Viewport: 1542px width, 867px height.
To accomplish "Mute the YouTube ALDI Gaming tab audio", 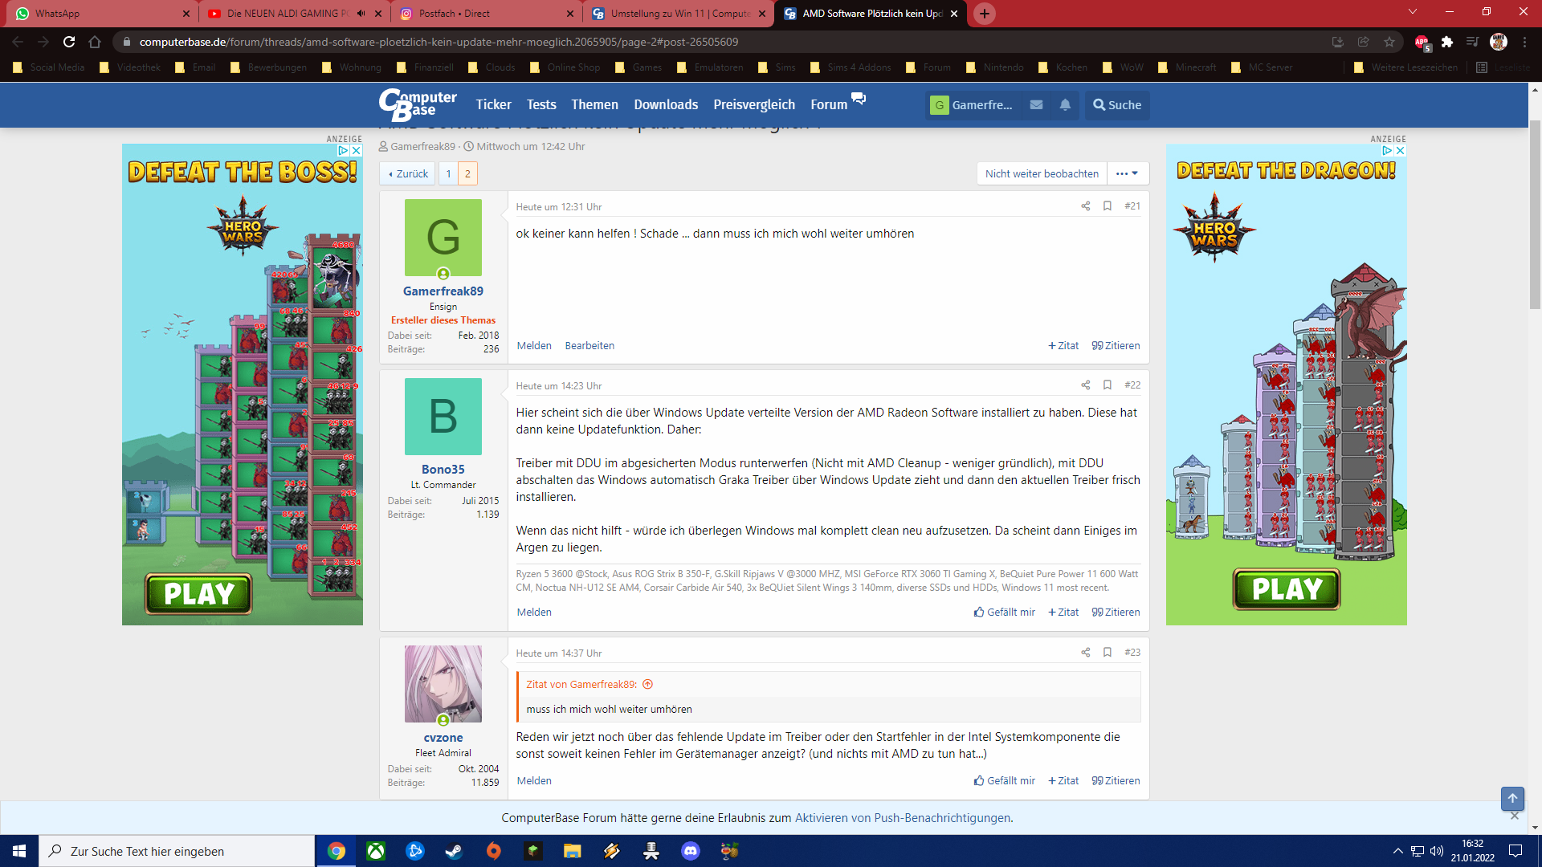I will pyautogui.click(x=361, y=14).
